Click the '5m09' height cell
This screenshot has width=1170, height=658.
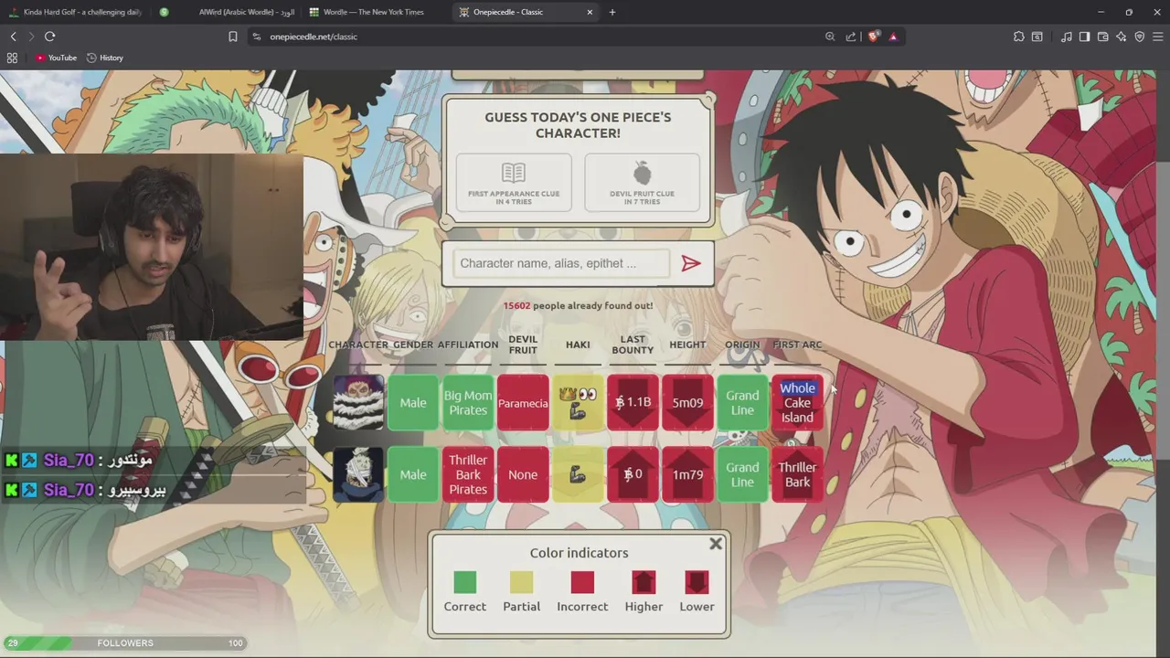687,403
